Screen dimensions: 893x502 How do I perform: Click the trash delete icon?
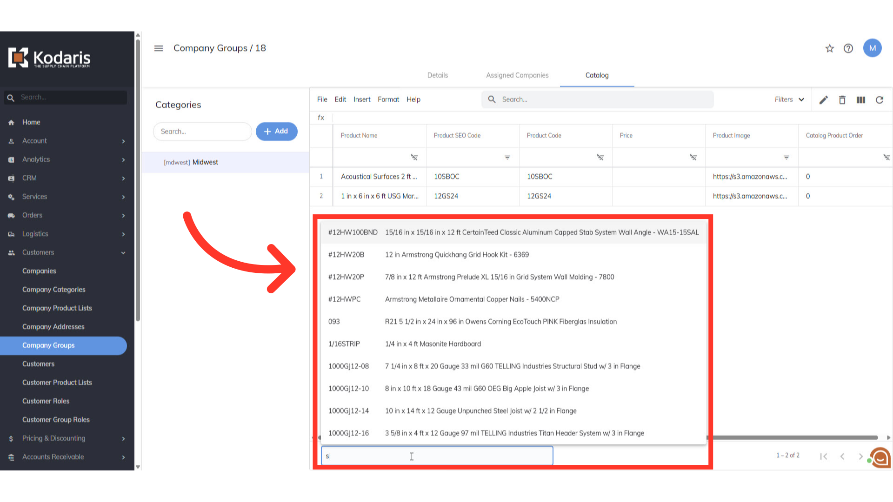coord(842,100)
